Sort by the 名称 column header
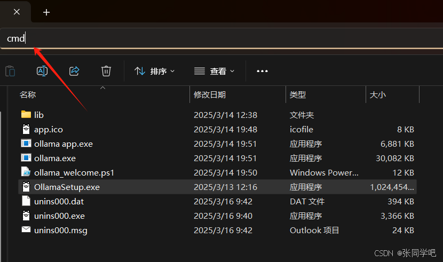This screenshot has width=443, height=262. tap(28, 94)
